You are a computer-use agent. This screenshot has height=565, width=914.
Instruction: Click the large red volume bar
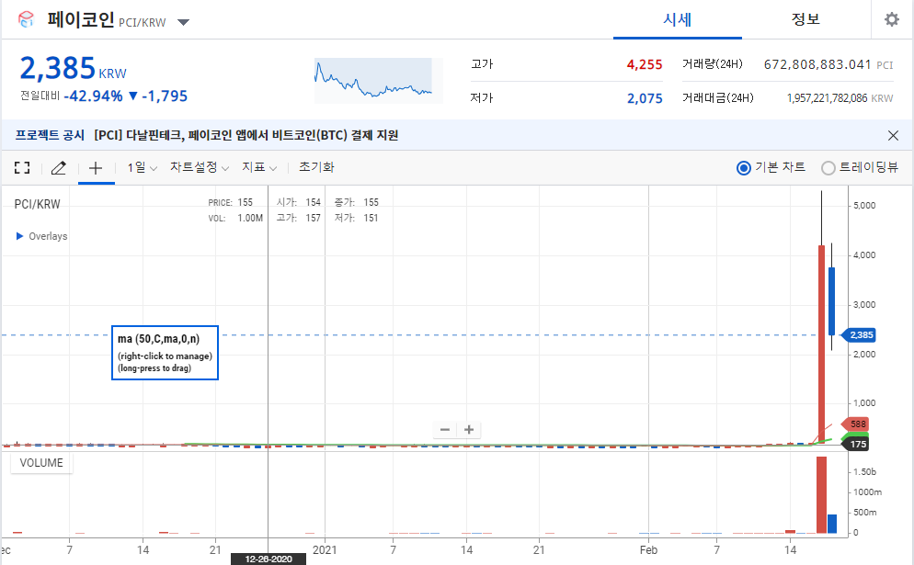tap(821, 494)
